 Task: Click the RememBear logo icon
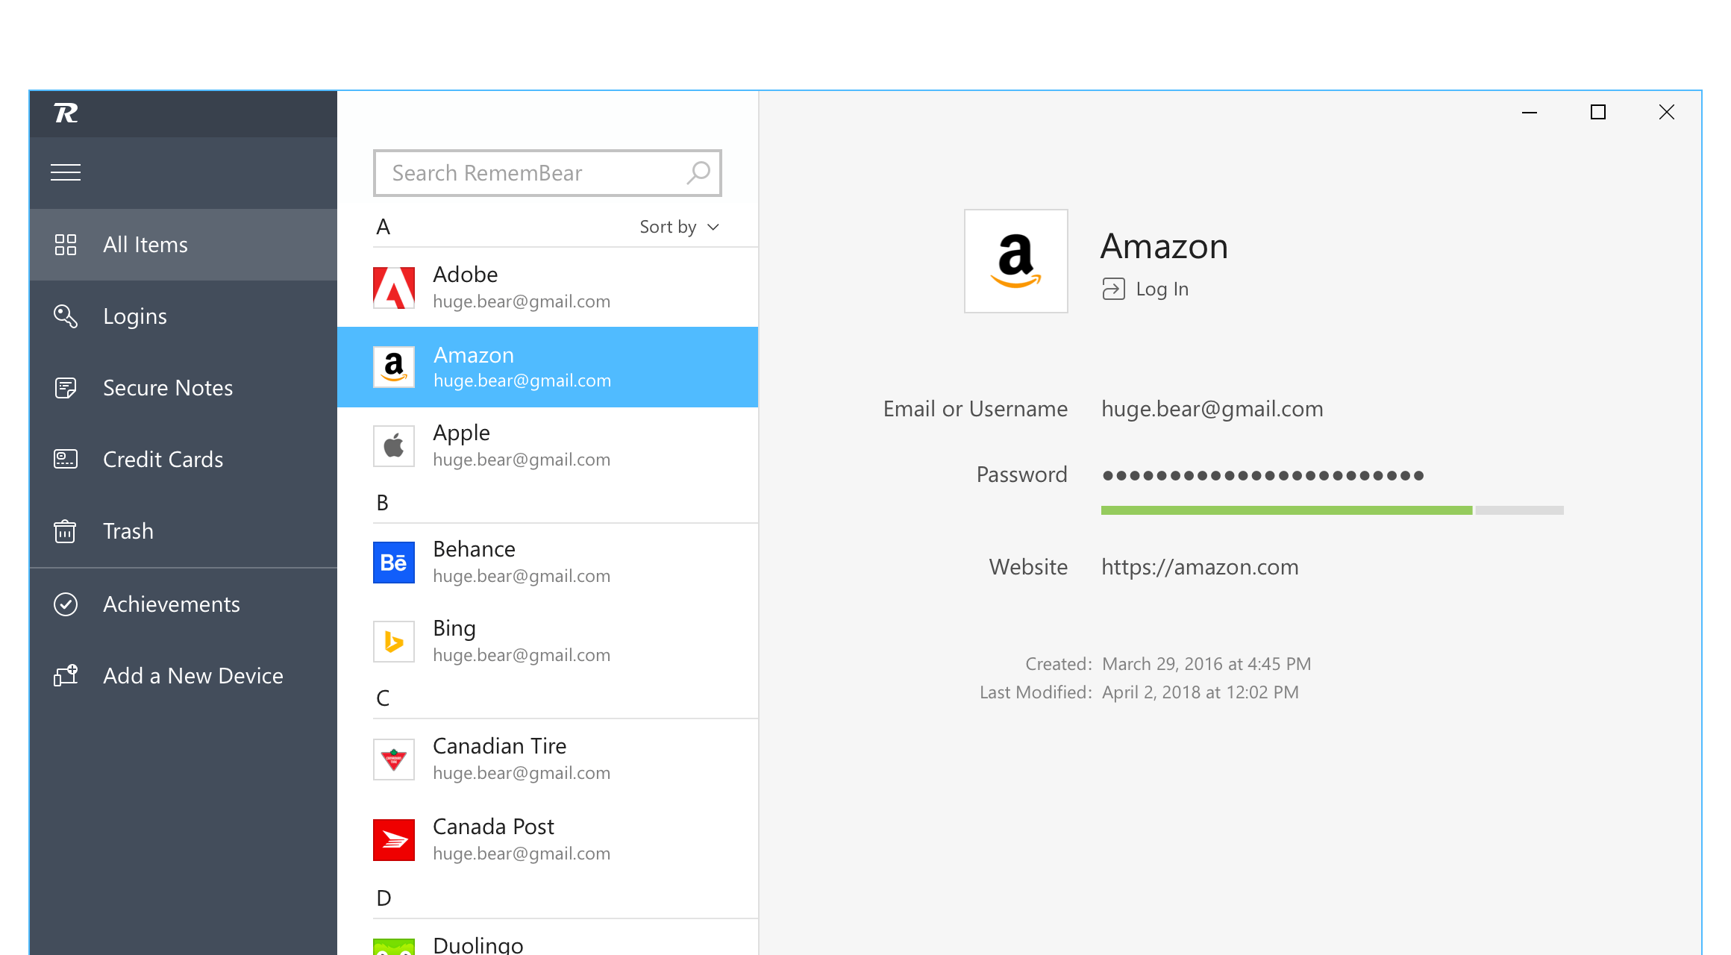tap(66, 112)
